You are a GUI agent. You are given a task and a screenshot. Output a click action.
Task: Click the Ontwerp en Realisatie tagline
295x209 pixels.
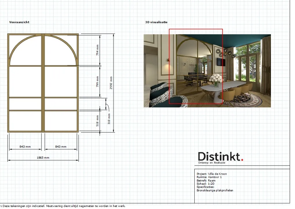tap(211, 163)
